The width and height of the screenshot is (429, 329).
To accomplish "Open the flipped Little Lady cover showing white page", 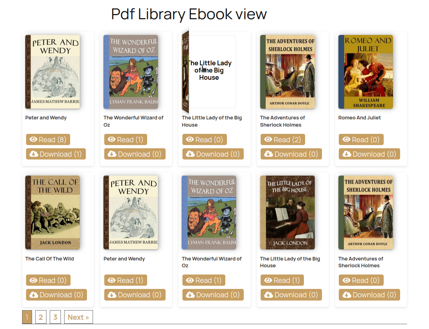I will pos(209,72).
